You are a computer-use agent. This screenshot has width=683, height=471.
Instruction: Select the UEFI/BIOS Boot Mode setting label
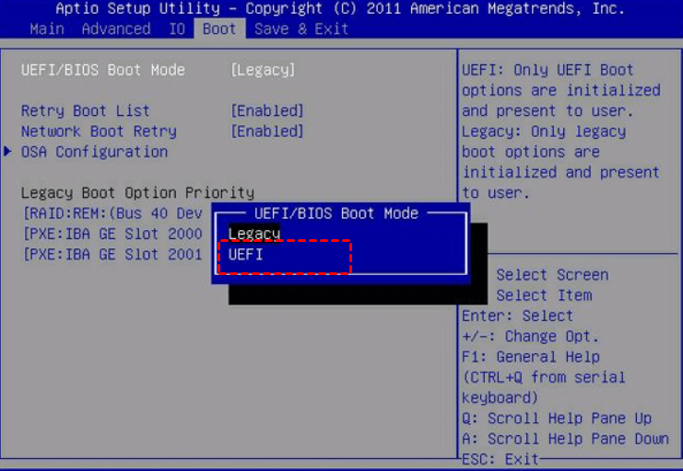click(103, 70)
